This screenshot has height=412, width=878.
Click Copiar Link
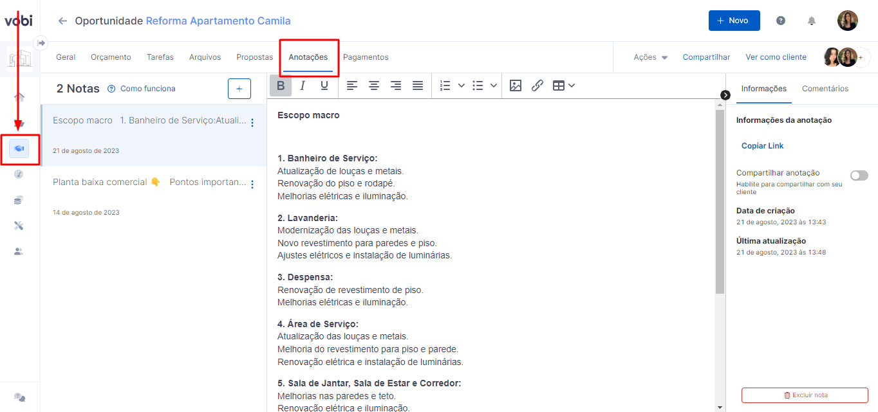(x=763, y=146)
